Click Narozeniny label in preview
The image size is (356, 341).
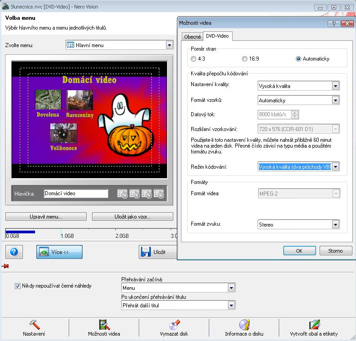coord(80,115)
